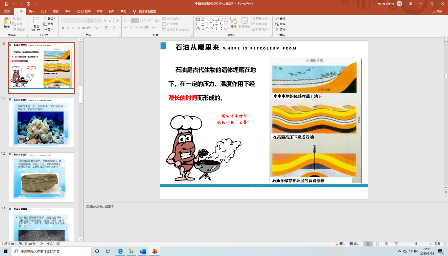The width and height of the screenshot is (448, 256).
Task: Open the font name combo box
Action: [75, 20]
